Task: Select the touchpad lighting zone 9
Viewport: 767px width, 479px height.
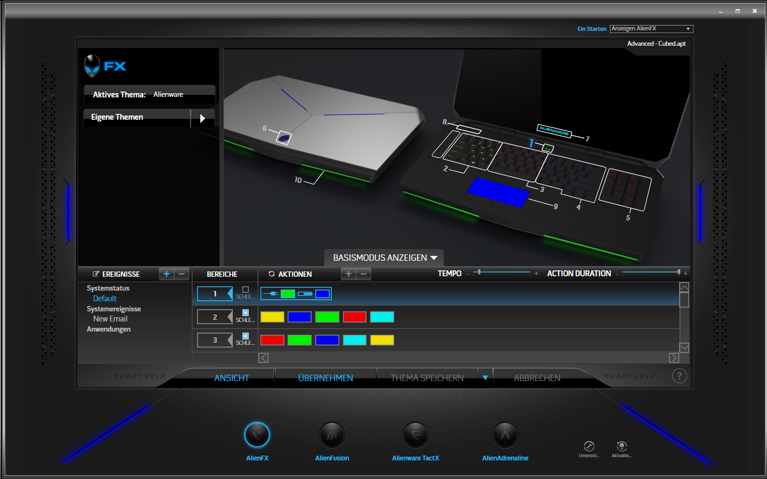Action: coord(498,192)
